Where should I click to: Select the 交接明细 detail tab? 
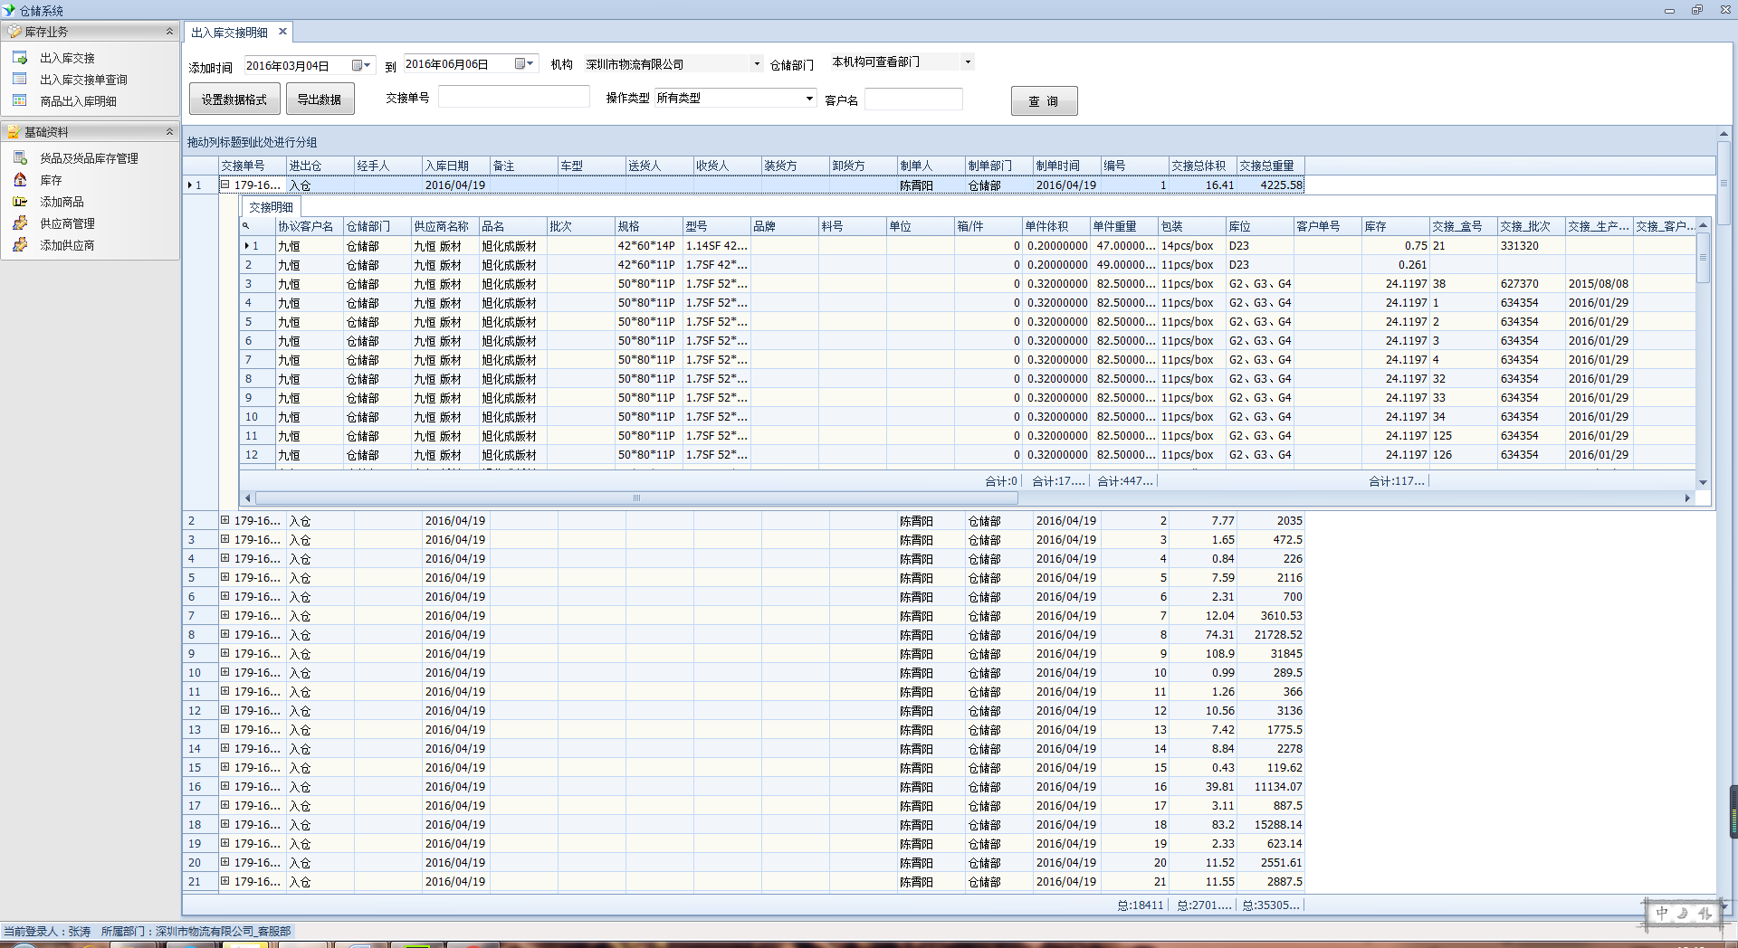tap(271, 207)
